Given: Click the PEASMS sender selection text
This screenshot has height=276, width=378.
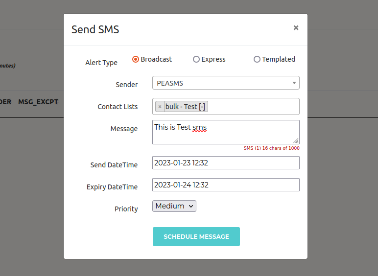Looking at the screenshot, I should pos(170,83).
